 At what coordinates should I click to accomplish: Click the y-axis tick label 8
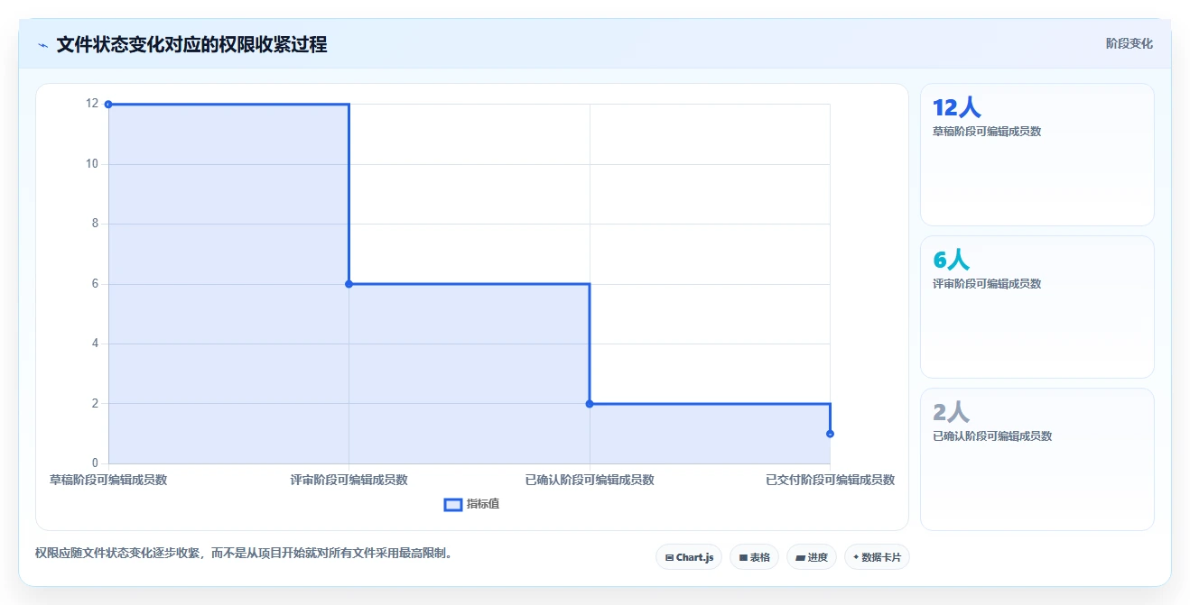pos(95,224)
